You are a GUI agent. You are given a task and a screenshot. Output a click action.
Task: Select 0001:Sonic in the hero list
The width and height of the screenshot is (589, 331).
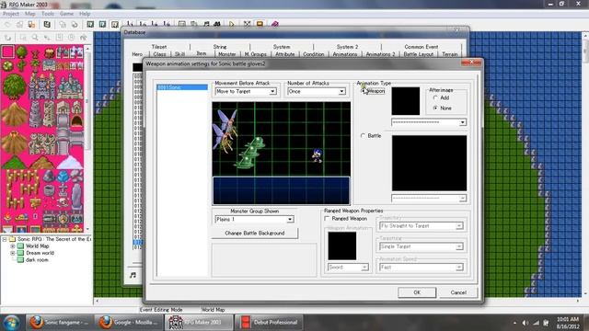[x=182, y=87]
